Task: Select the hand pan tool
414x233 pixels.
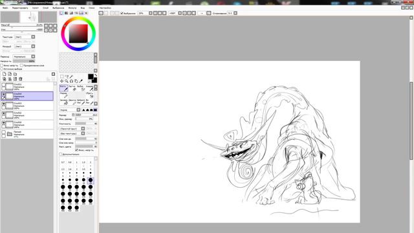Action: (x=76, y=81)
